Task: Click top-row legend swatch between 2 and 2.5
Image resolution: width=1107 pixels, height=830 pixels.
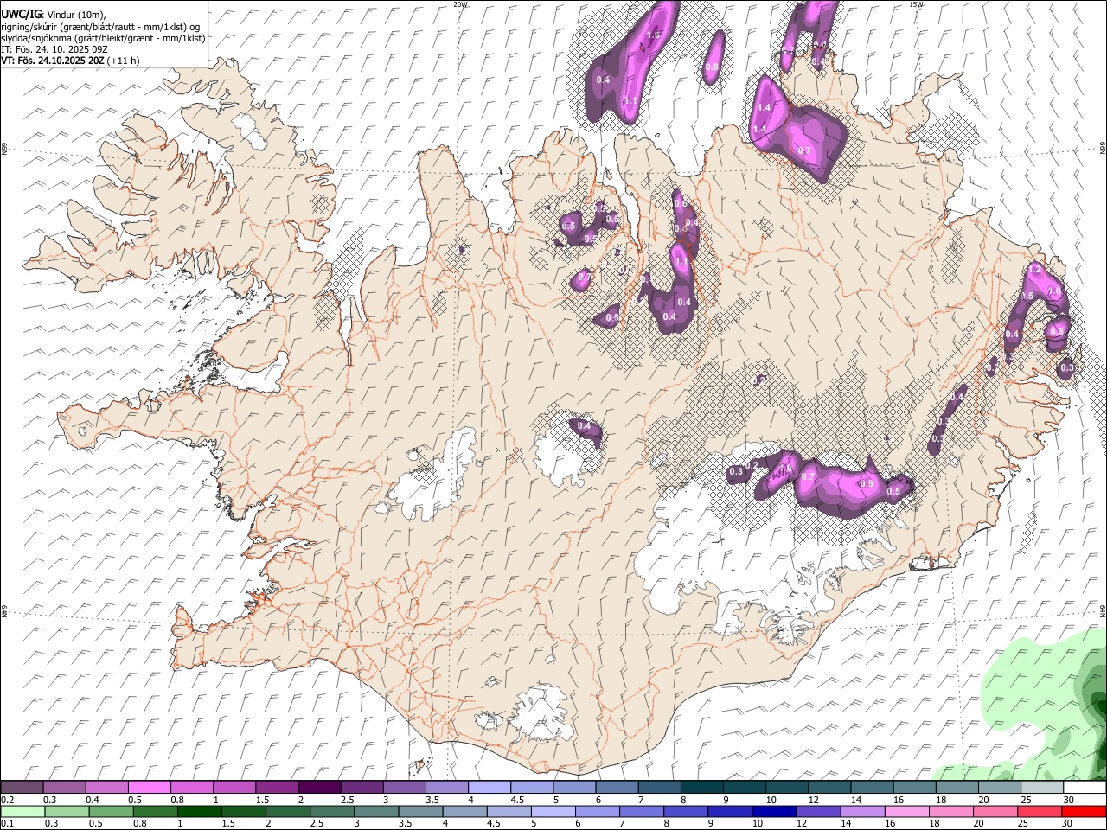Action: coord(319,788)
